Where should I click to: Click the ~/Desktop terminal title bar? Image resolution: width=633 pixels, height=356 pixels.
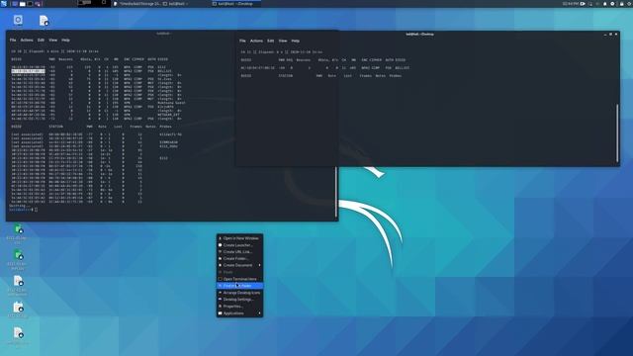coord(419,34)
